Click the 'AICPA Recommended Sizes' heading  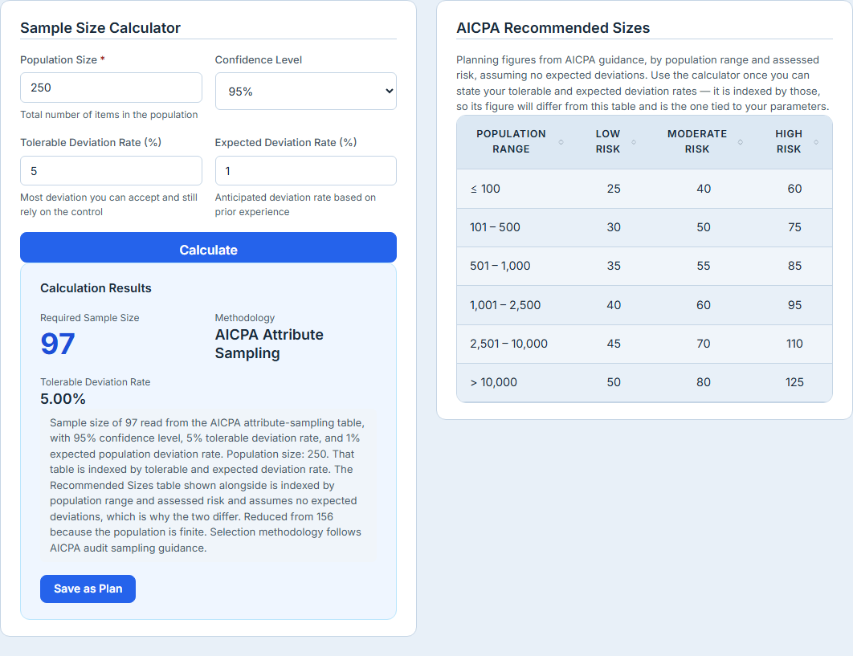[553, 28]
